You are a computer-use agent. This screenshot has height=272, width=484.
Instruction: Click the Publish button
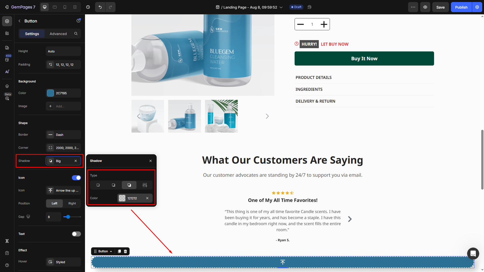point(461,7)
